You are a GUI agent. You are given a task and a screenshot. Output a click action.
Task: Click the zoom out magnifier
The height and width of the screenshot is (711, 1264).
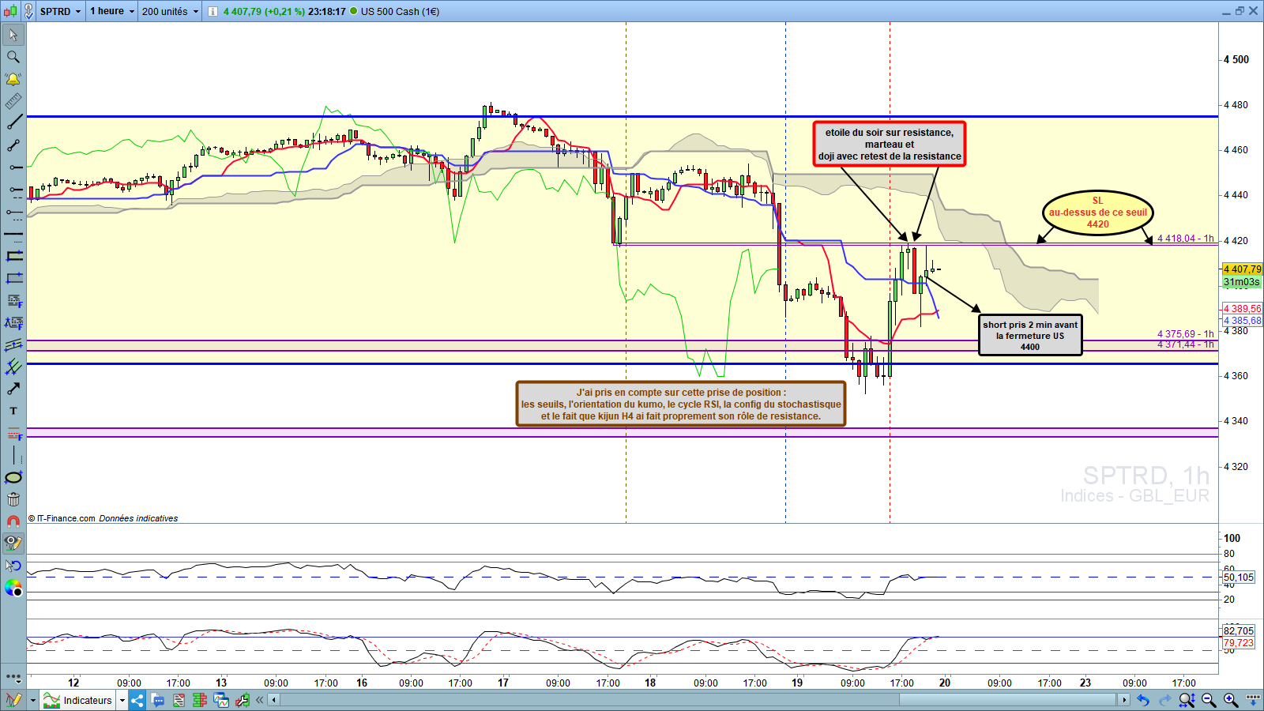tap(1209, 700)
